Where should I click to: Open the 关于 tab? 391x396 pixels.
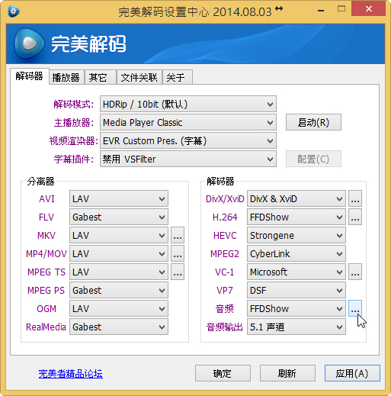[178, 77]
